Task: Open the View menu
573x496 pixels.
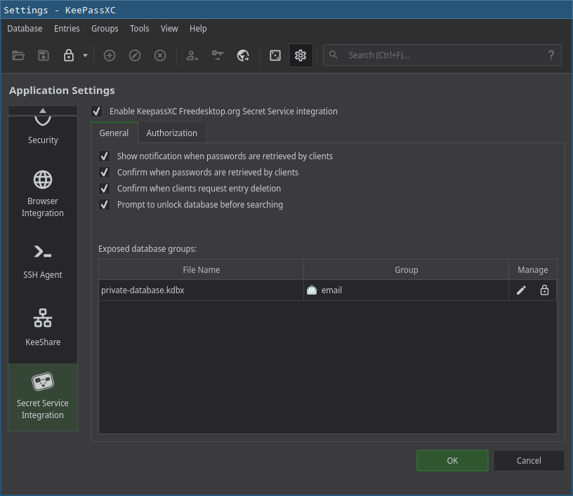Action: pyautogui.click(x=169, y=29)
